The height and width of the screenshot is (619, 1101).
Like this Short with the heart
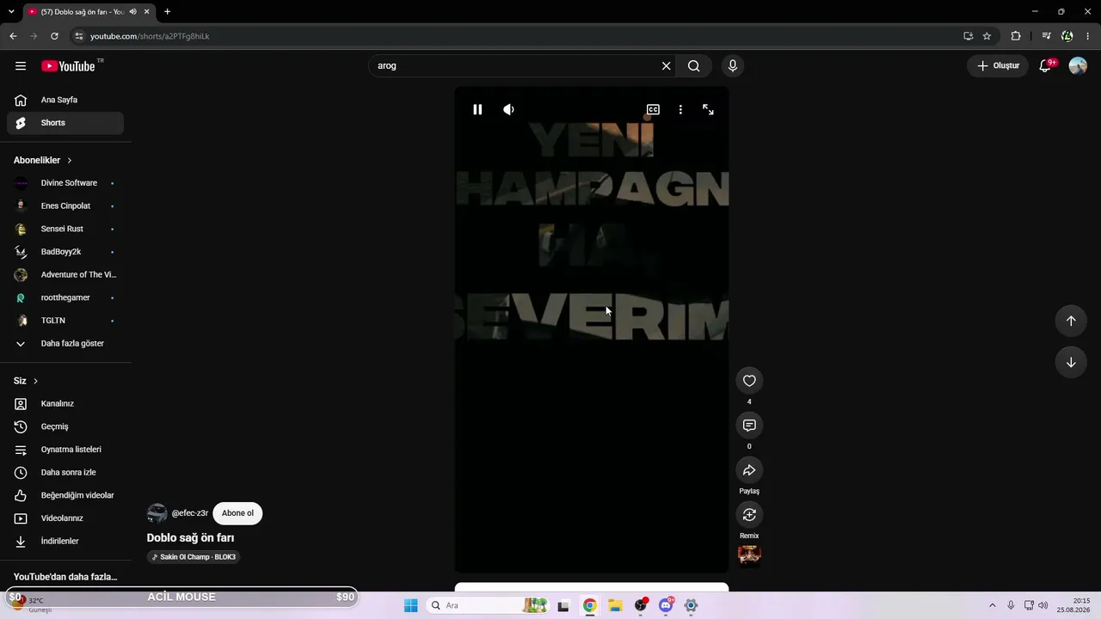(749, 381)
